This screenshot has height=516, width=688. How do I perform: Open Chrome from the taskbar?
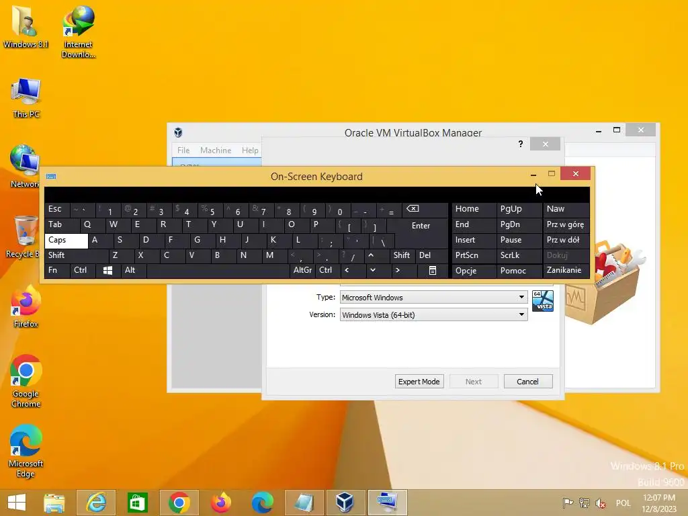tap(179, 503)
